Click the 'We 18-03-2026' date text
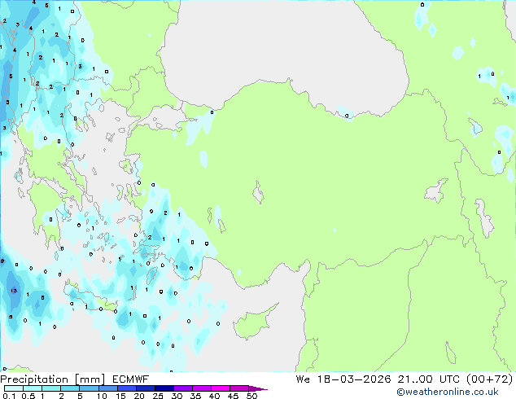This screenshot has height=399, width=516. pyautogui.click(x=343, y=379)
